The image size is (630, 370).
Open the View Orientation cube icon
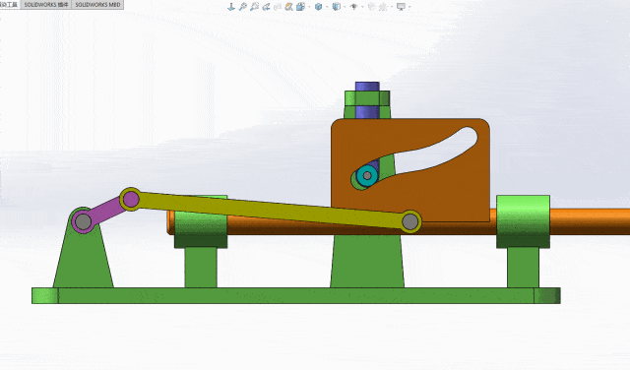click(x=300, y=7)
